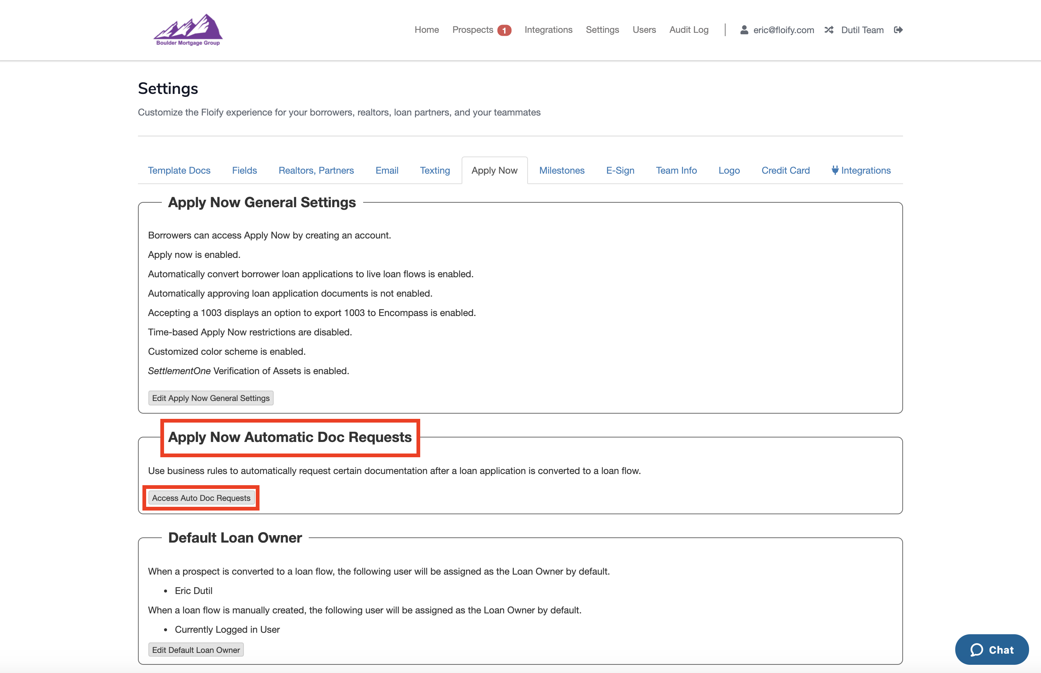Switch to the Texting tab
Viewport: 1041px width, 673px height.
(x=435, y=170)
